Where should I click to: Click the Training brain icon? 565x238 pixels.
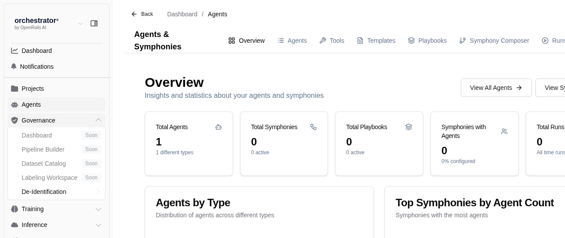coord(15,209)
